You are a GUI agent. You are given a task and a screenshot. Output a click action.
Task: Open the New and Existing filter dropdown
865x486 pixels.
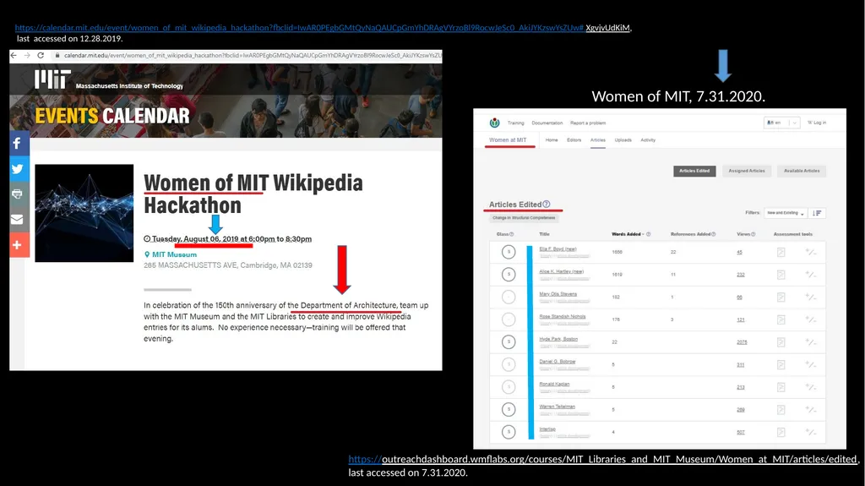[x=785, y=213]
